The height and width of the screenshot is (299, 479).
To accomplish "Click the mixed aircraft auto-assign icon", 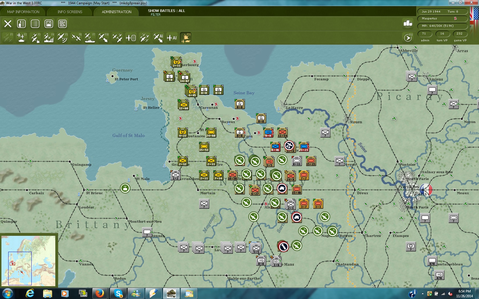I will point(145,38).
